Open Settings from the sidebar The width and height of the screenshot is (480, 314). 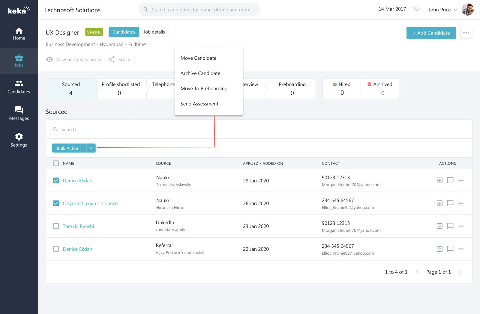[x=19, y=140]
